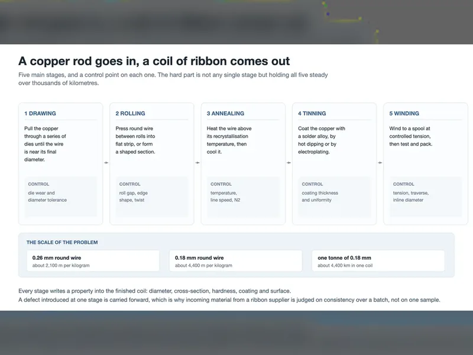Image resolution: width=473 pixels, height=355 pixels.
Task: Click the CONTROL label in the Drawing card
Action: 38,184
